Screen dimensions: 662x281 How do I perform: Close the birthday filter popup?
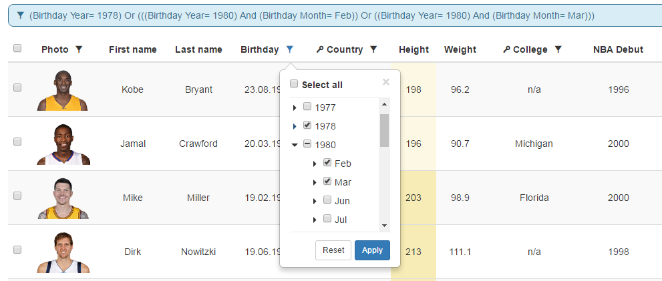(385, 82)
